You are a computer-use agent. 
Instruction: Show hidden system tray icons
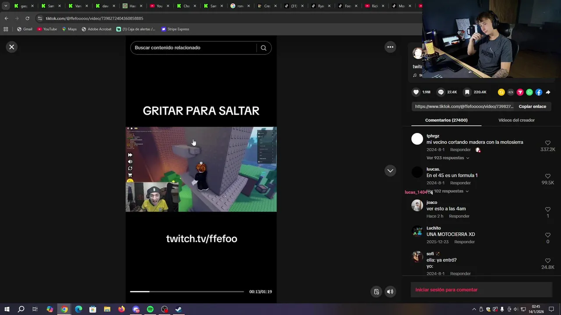(x=474, y=309)
